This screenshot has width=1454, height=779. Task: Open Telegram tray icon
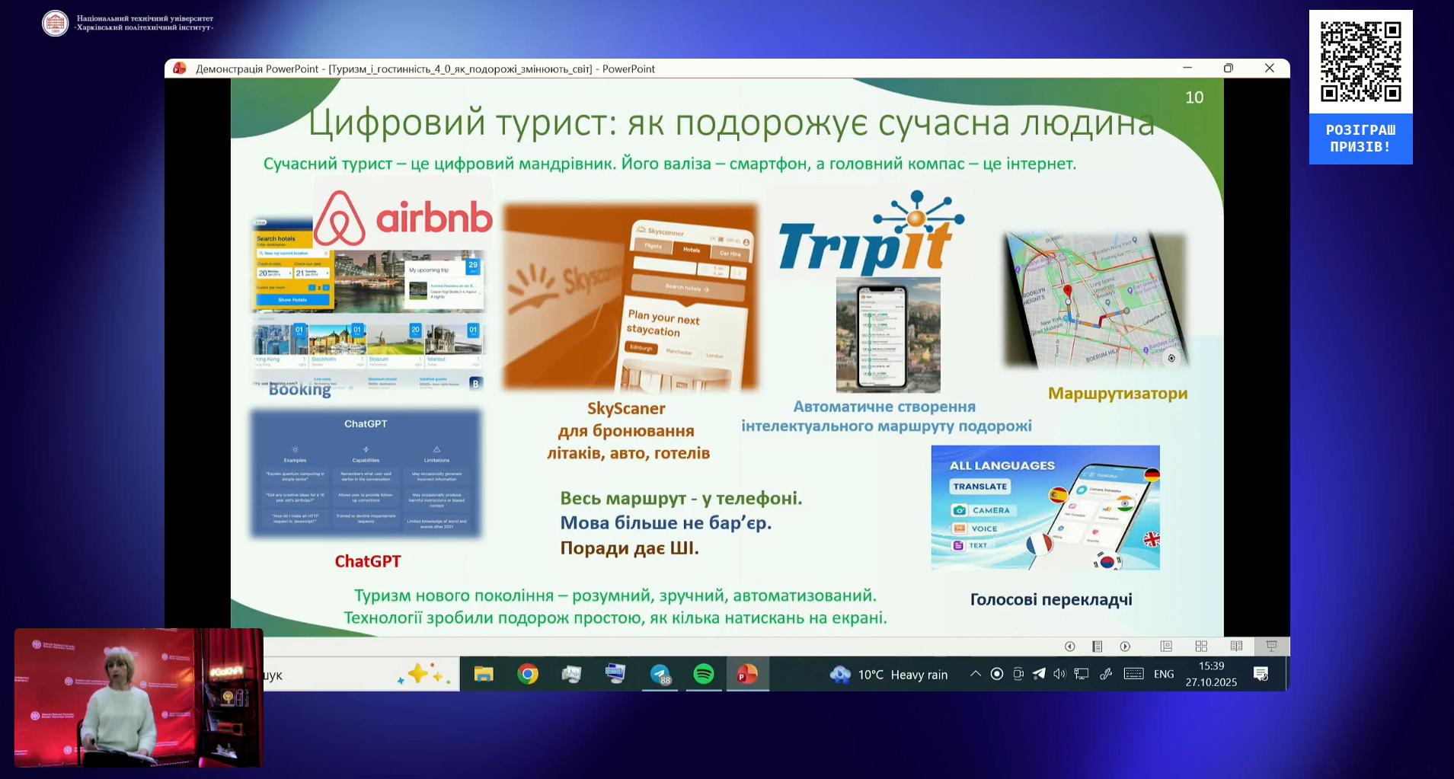point(1039,674)
